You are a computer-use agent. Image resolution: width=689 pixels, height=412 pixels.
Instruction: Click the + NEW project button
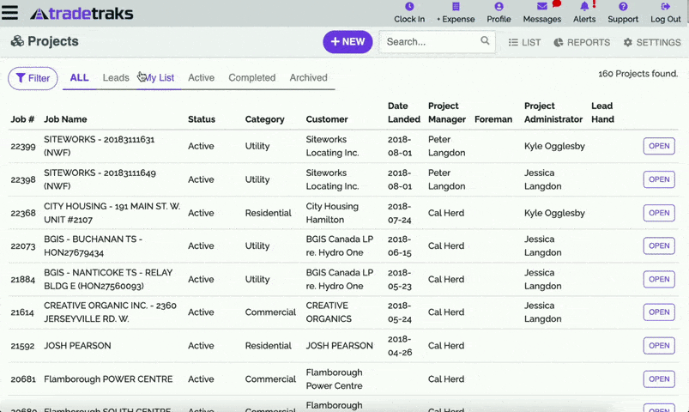[x=348, y=42]
